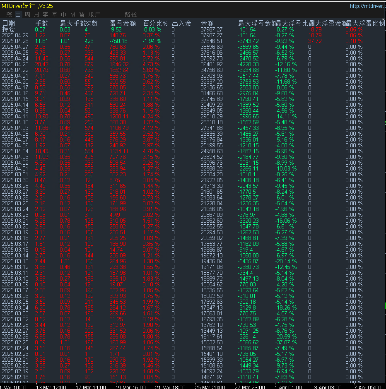Click the 余额 balance column header
This screenshot has width=386, height=389.
pos(207,24)
